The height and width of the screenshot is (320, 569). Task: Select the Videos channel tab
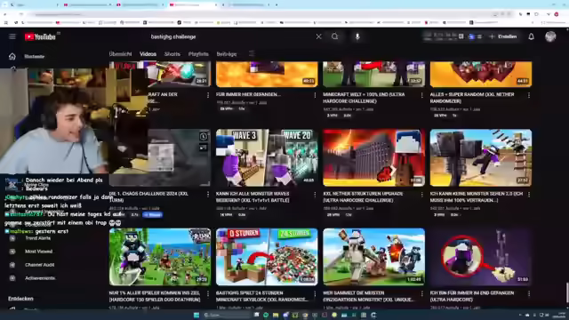pos(148,54)
